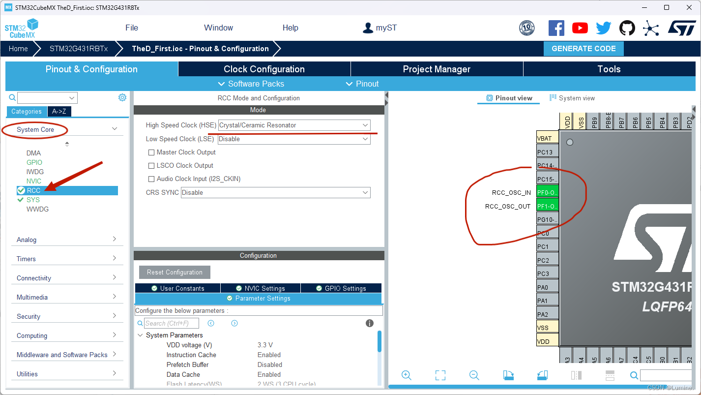Switch to Tools tab

click(x=610, y=69)
